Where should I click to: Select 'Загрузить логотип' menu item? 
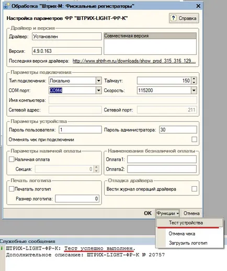(x=189, y=243)
